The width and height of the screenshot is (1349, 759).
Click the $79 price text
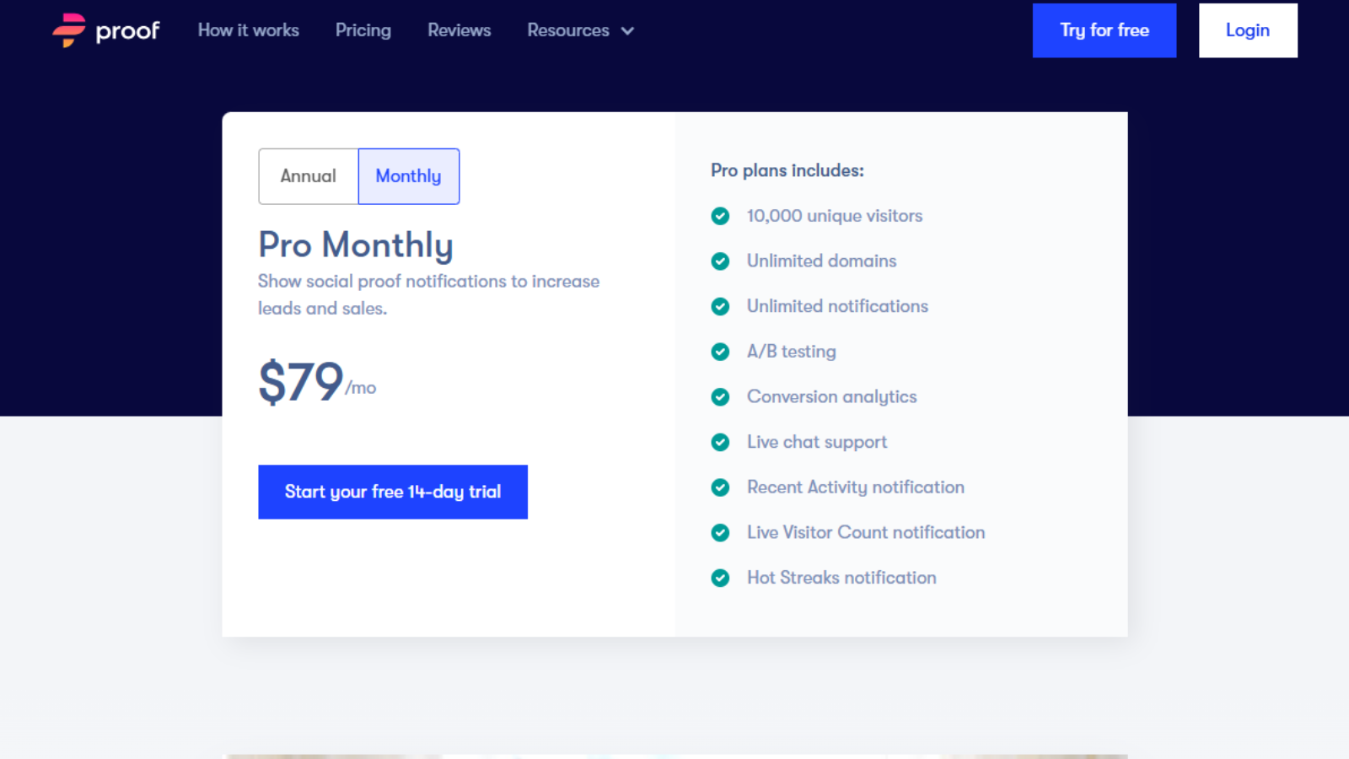pos(301,382)
